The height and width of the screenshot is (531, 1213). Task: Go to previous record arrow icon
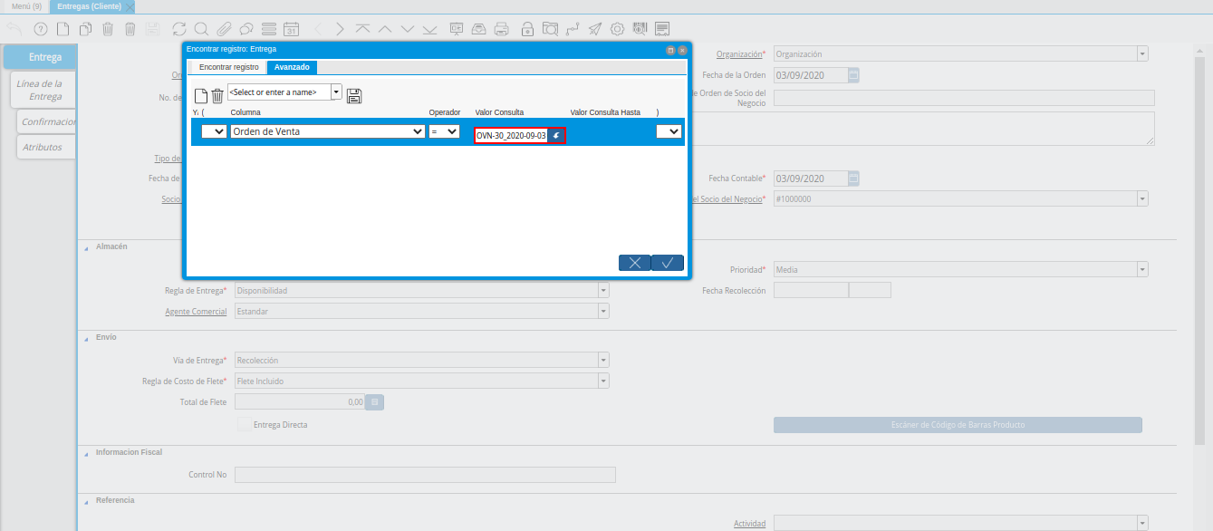385,29
